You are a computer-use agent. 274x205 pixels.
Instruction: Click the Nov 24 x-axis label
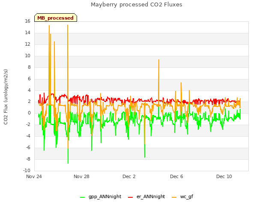point(34,176)
